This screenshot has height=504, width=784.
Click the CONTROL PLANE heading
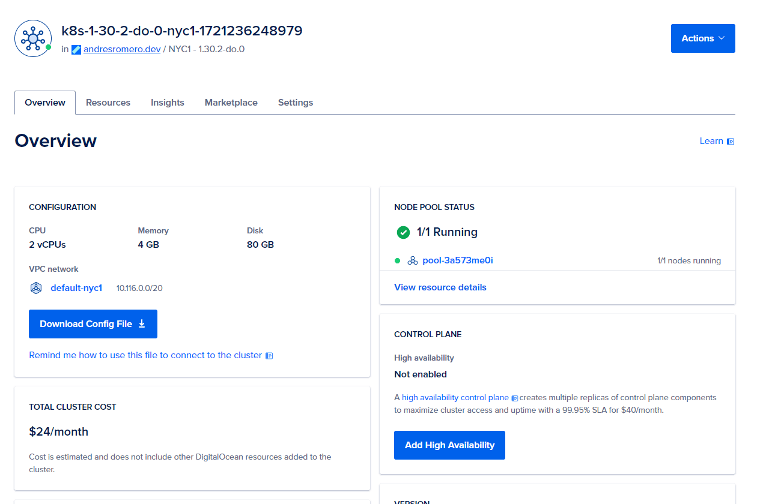[428, 334]
